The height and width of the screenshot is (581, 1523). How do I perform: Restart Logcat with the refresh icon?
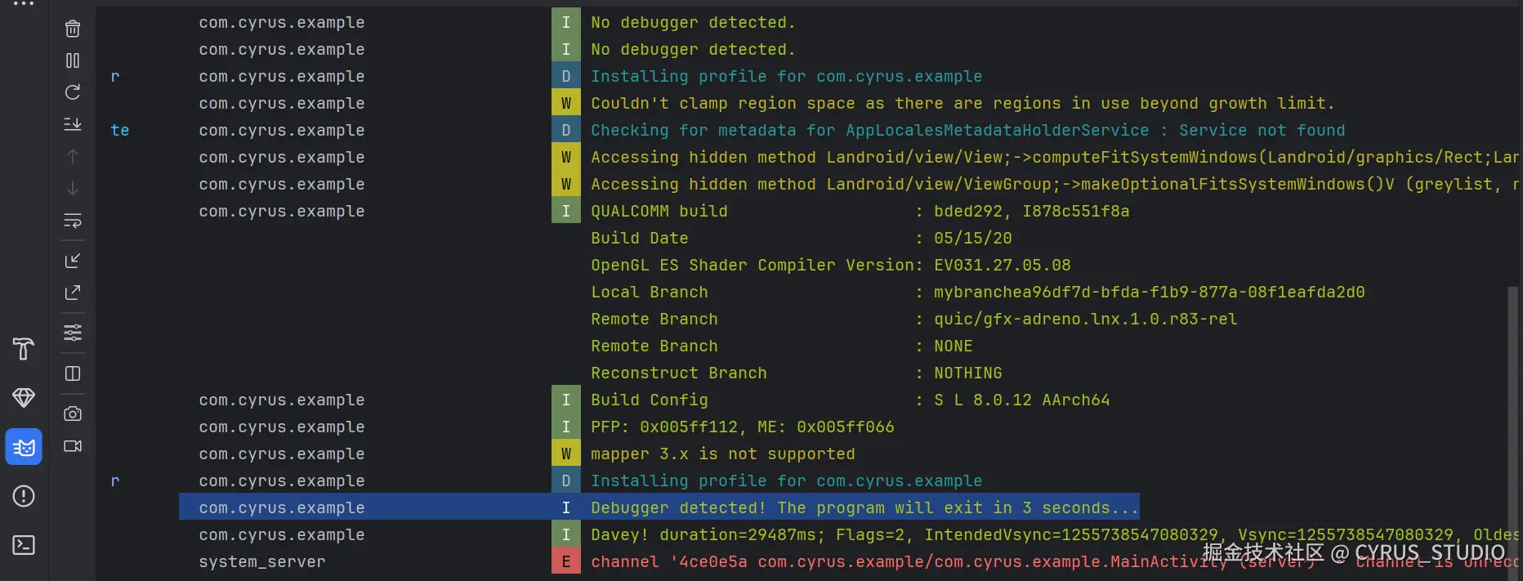(73, 92)
